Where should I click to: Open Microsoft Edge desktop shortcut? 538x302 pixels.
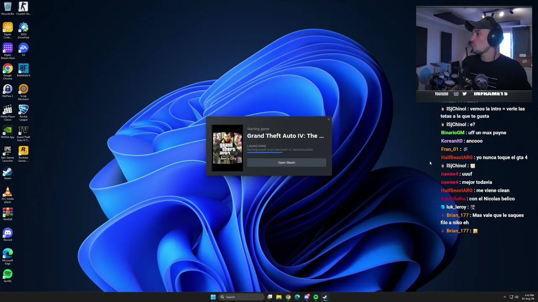click(8, 257)
